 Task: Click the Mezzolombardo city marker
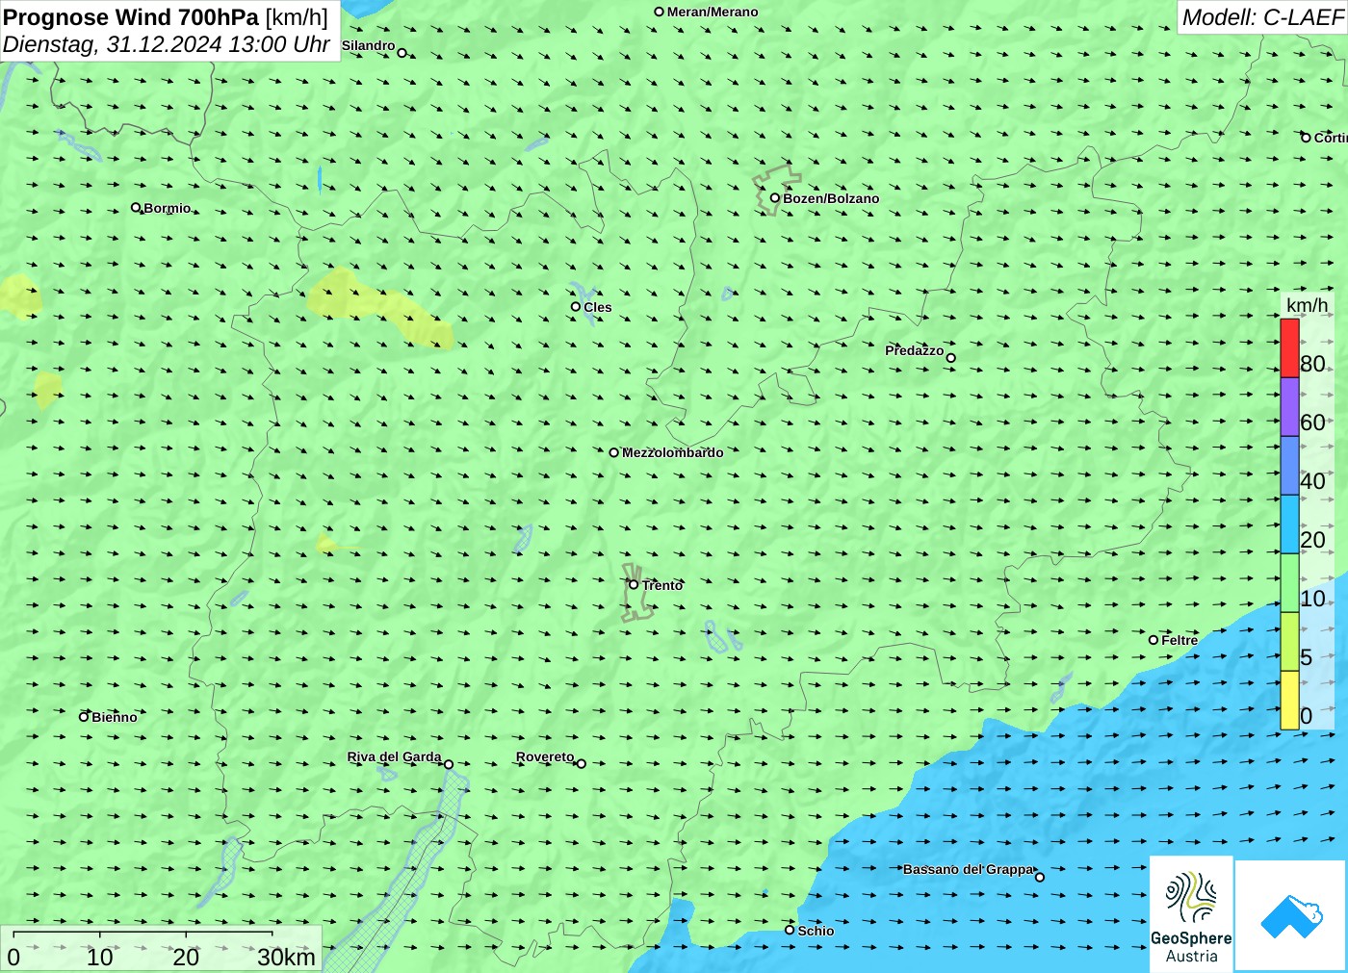[613, 452]
